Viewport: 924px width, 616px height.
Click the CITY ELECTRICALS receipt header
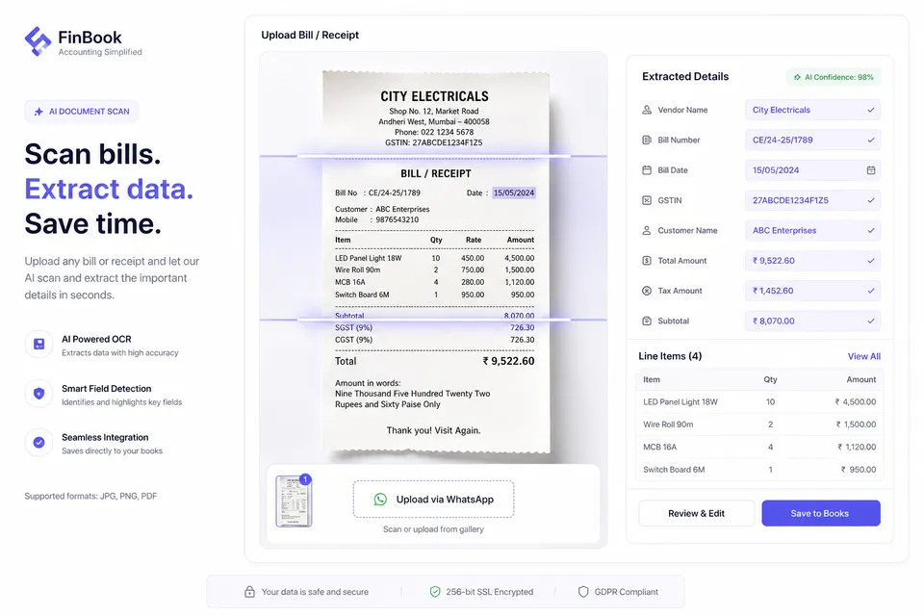click(x=434, y=96)
